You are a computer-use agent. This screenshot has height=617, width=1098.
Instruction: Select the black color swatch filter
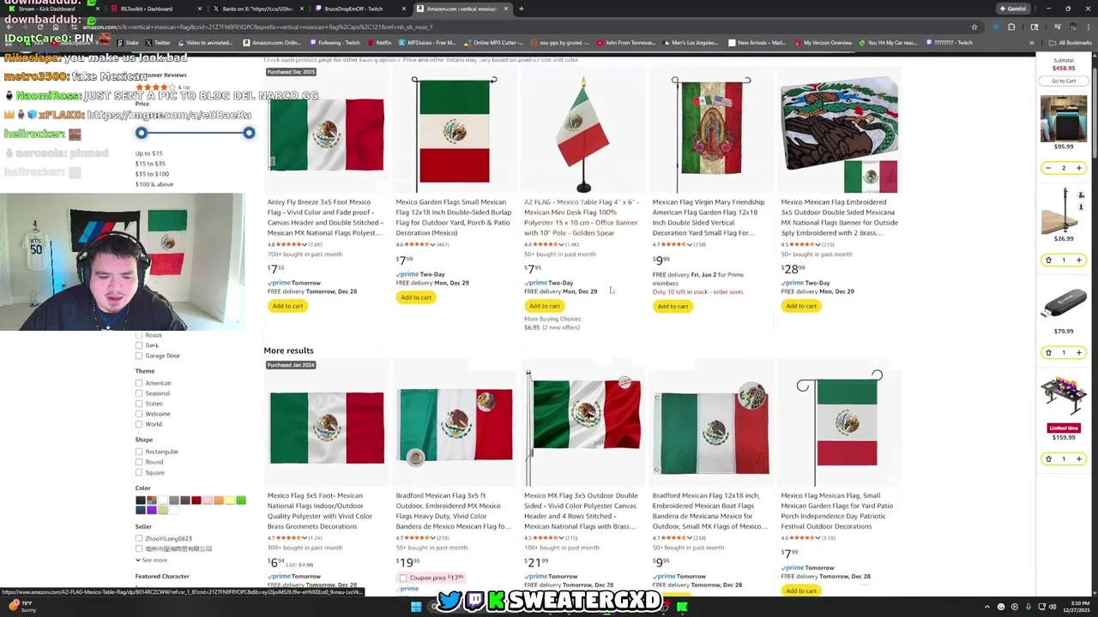[x=140, y=500]
